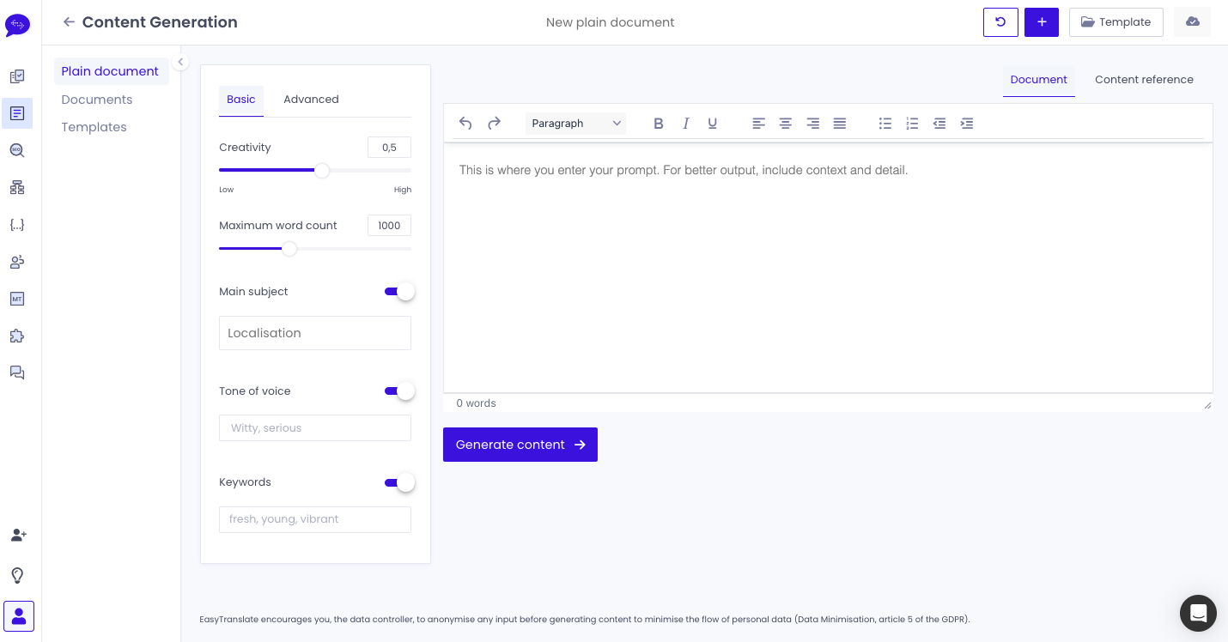The image size is (1228, 642).
Task: Open the invite user sidebar icon
Action: [18, 535]
